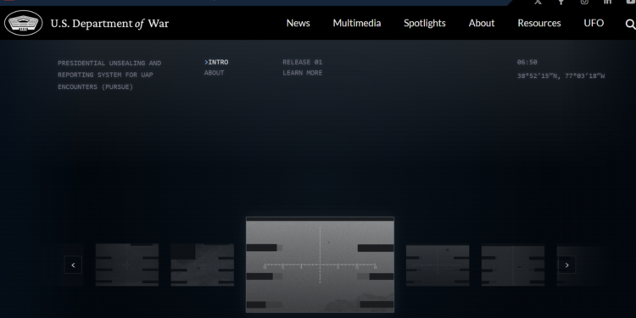
Task: Open the About navigation menu
Action: 482,23
